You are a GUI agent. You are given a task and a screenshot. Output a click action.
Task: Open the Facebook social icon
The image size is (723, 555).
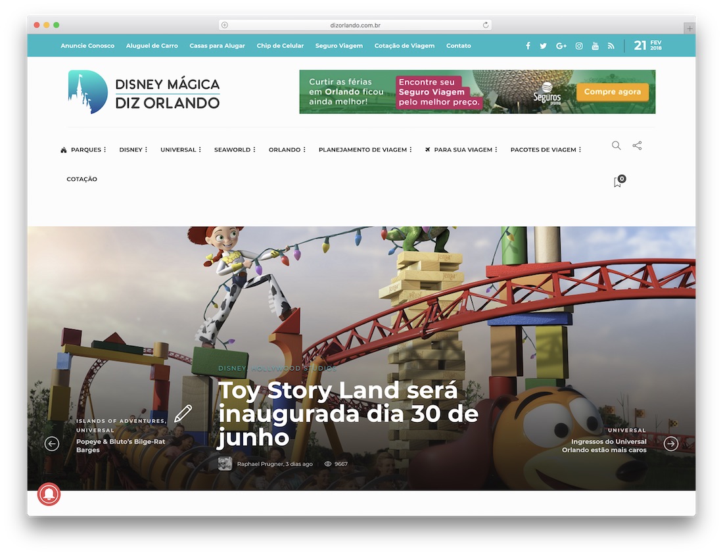coord(528,45)
